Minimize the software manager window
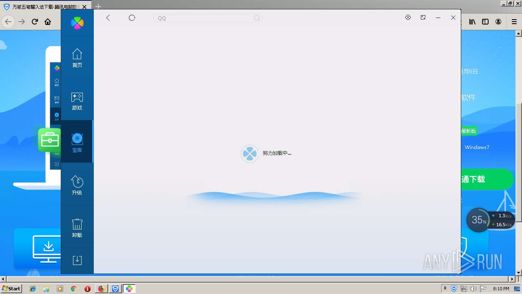This screenshot has width=522, height=294. tap(438, 18)
